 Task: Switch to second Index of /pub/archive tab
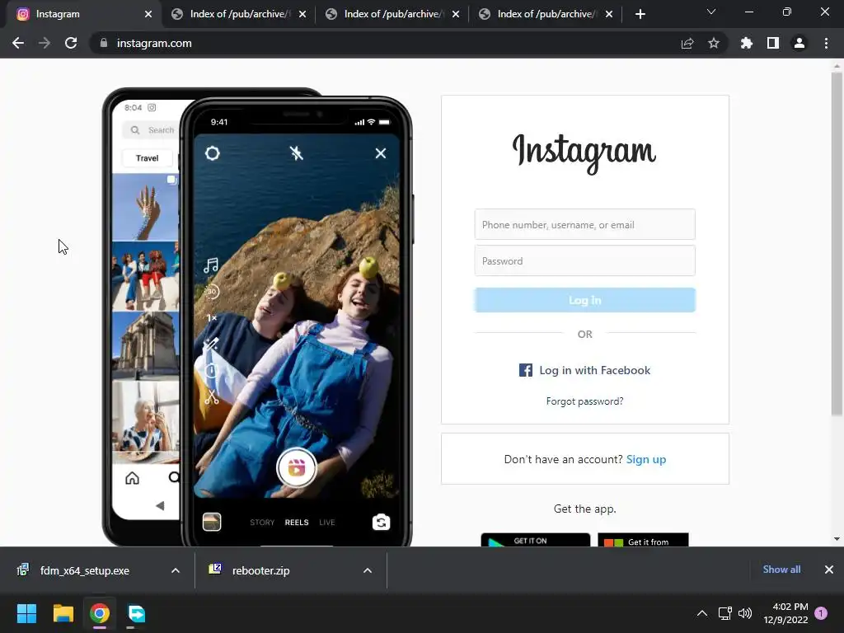237,14
